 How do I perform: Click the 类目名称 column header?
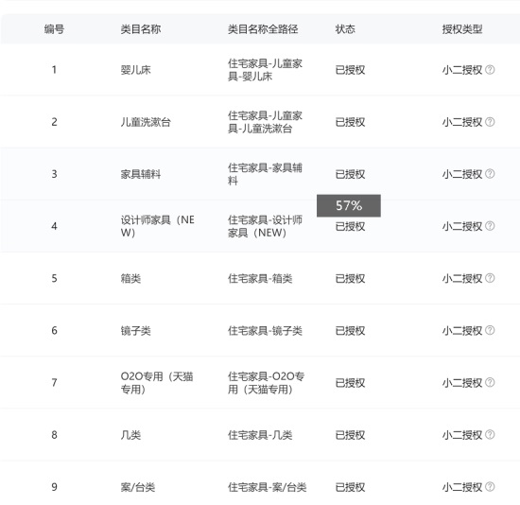pyautogui.click(x=141, y=29)
